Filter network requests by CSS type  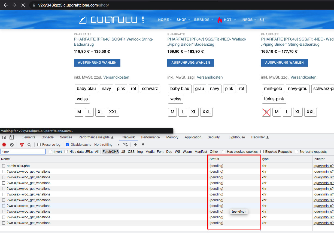131,152
